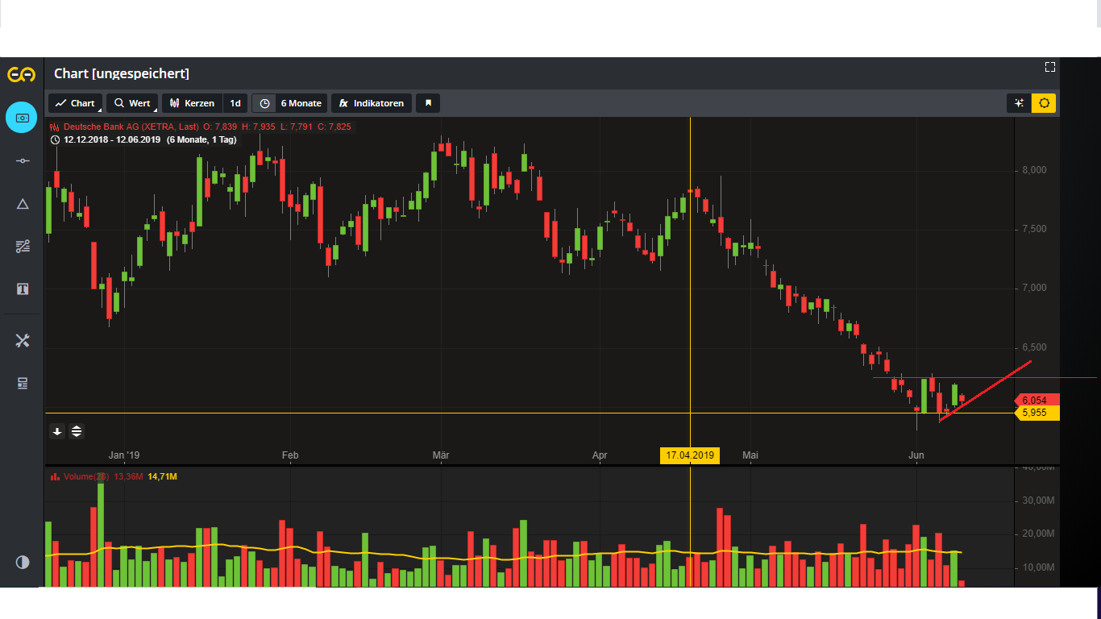Open the chart tools wrench icon
The image size is (1101, 619).
[22, 340]
